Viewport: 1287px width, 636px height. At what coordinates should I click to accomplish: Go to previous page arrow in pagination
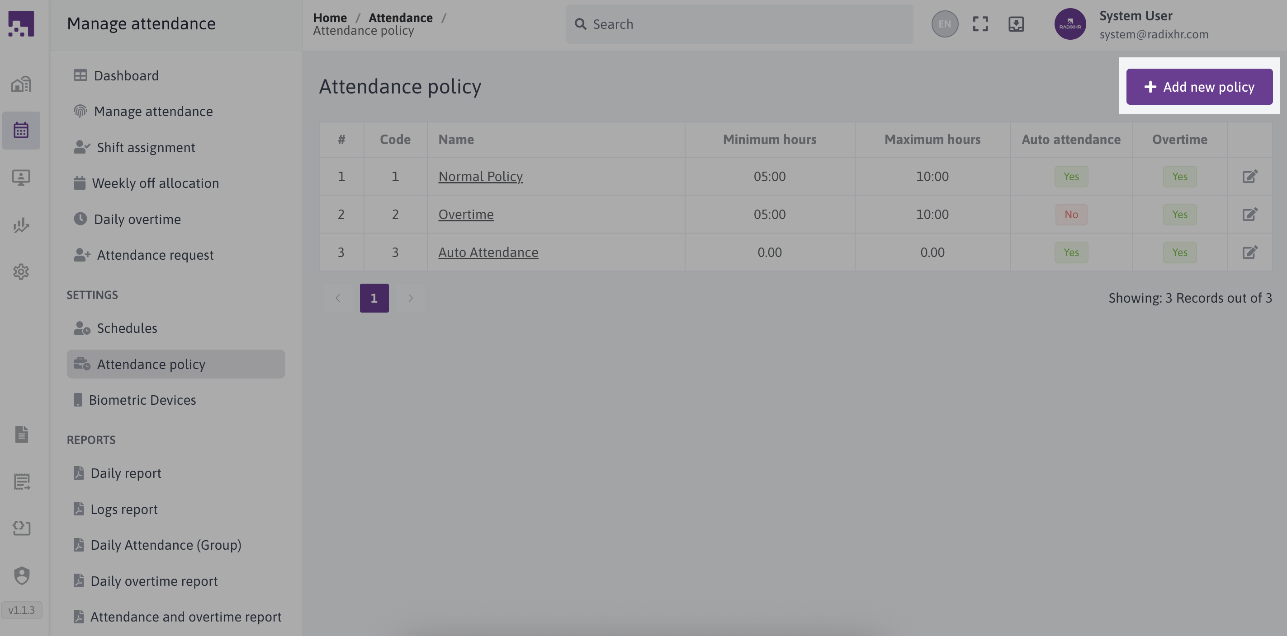(x=338, y=298)
